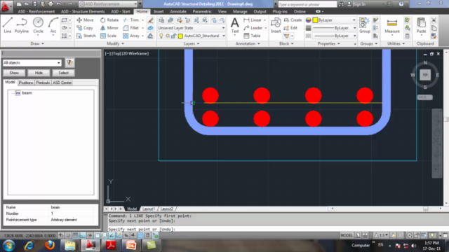Activate the Copy command
Screen dimensions: 449x252
(85, 28)
